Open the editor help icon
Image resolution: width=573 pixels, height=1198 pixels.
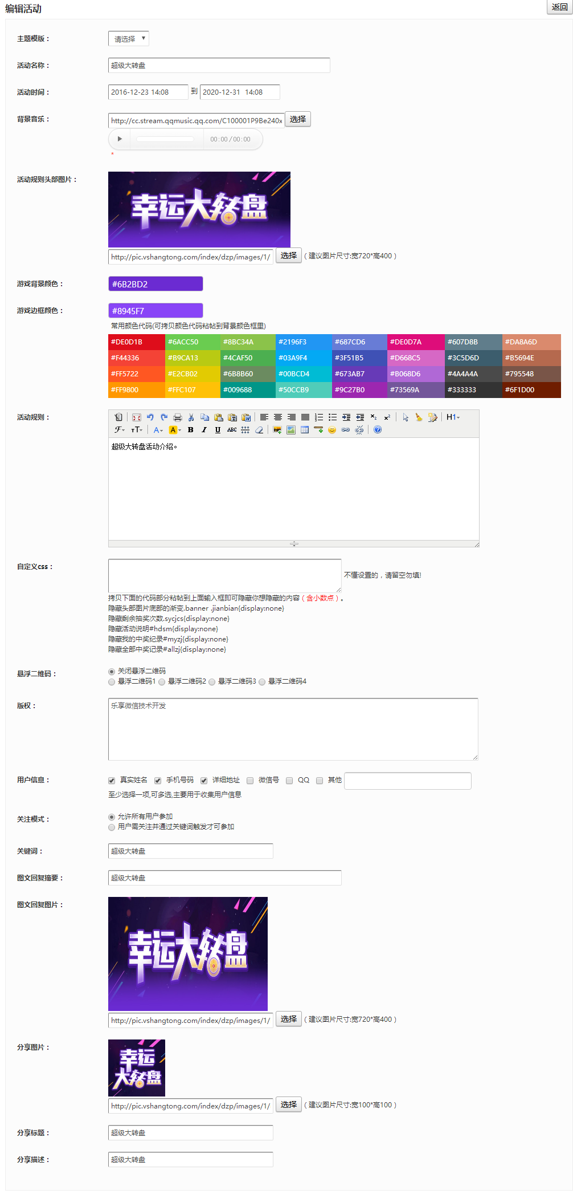click(378, 430)
